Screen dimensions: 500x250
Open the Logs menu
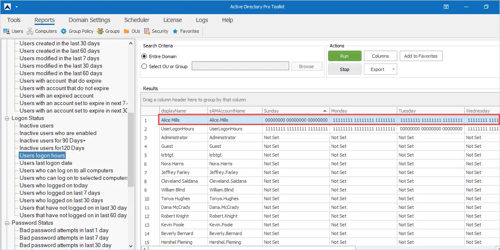202,20
